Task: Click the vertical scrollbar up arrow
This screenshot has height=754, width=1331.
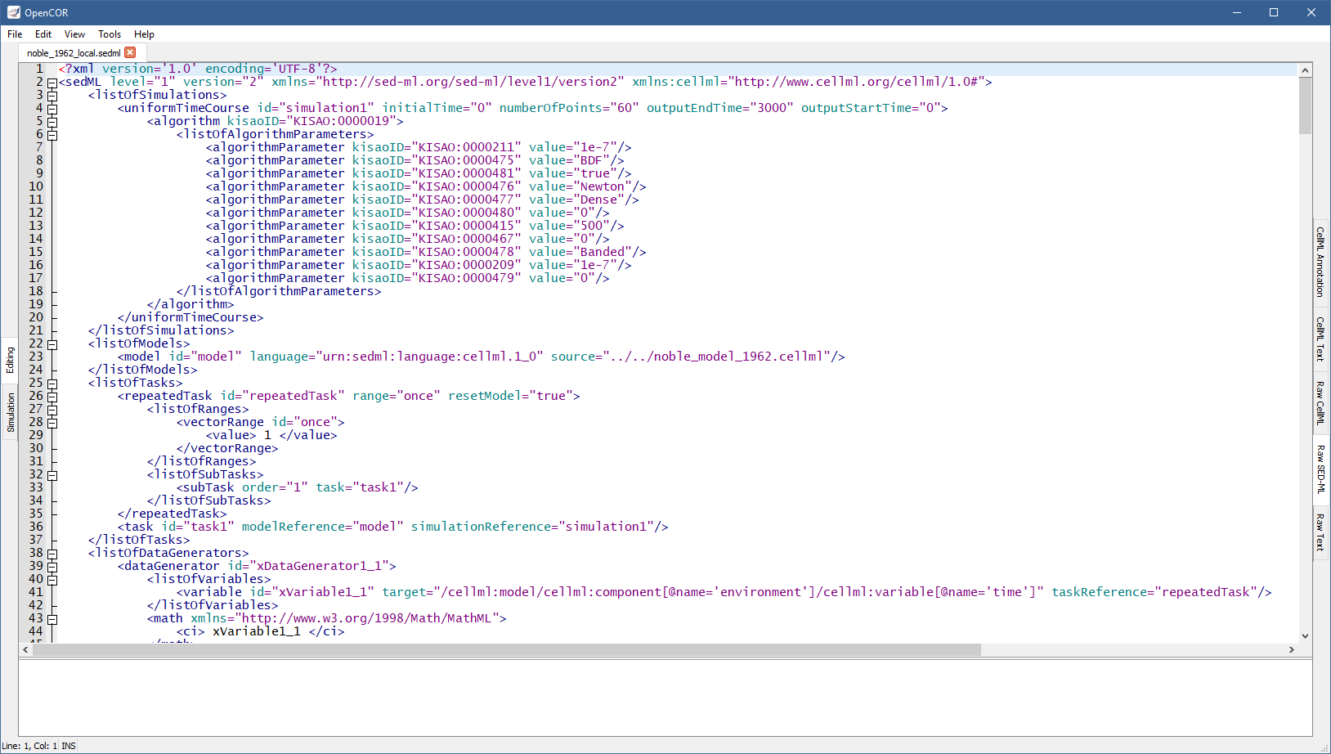Action: (x=1305, y=70)
